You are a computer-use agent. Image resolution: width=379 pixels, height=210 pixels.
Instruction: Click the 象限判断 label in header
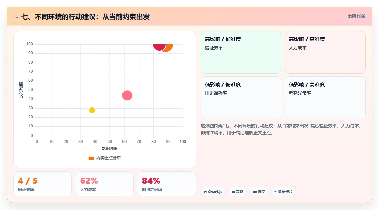pos(356,17)
